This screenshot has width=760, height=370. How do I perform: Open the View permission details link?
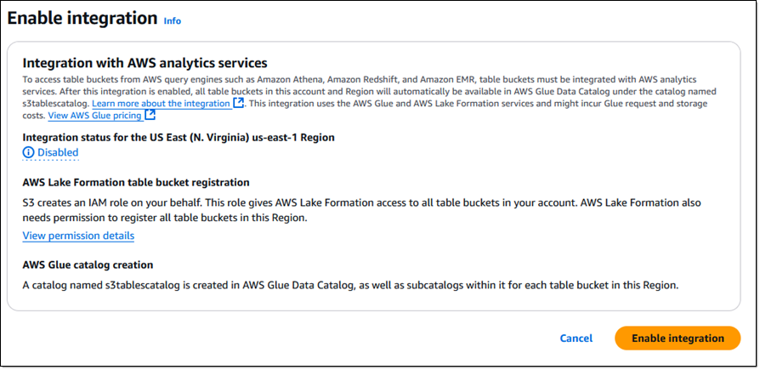(78, 236)
